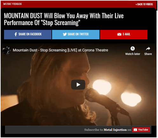Click the Share arrow icon on video
Viewport: 158px width, 138px height.
(148, 49)
